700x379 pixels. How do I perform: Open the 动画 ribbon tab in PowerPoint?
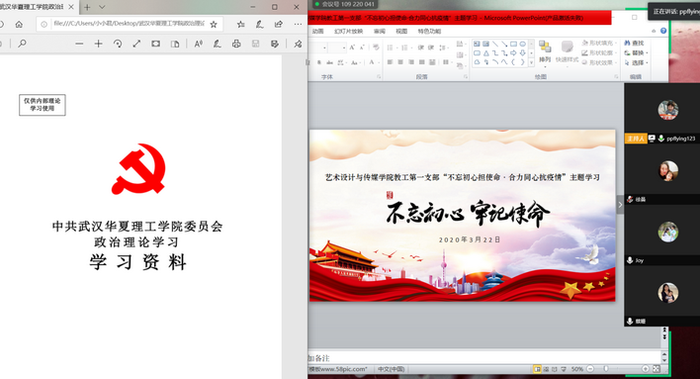tap(317, 32)
